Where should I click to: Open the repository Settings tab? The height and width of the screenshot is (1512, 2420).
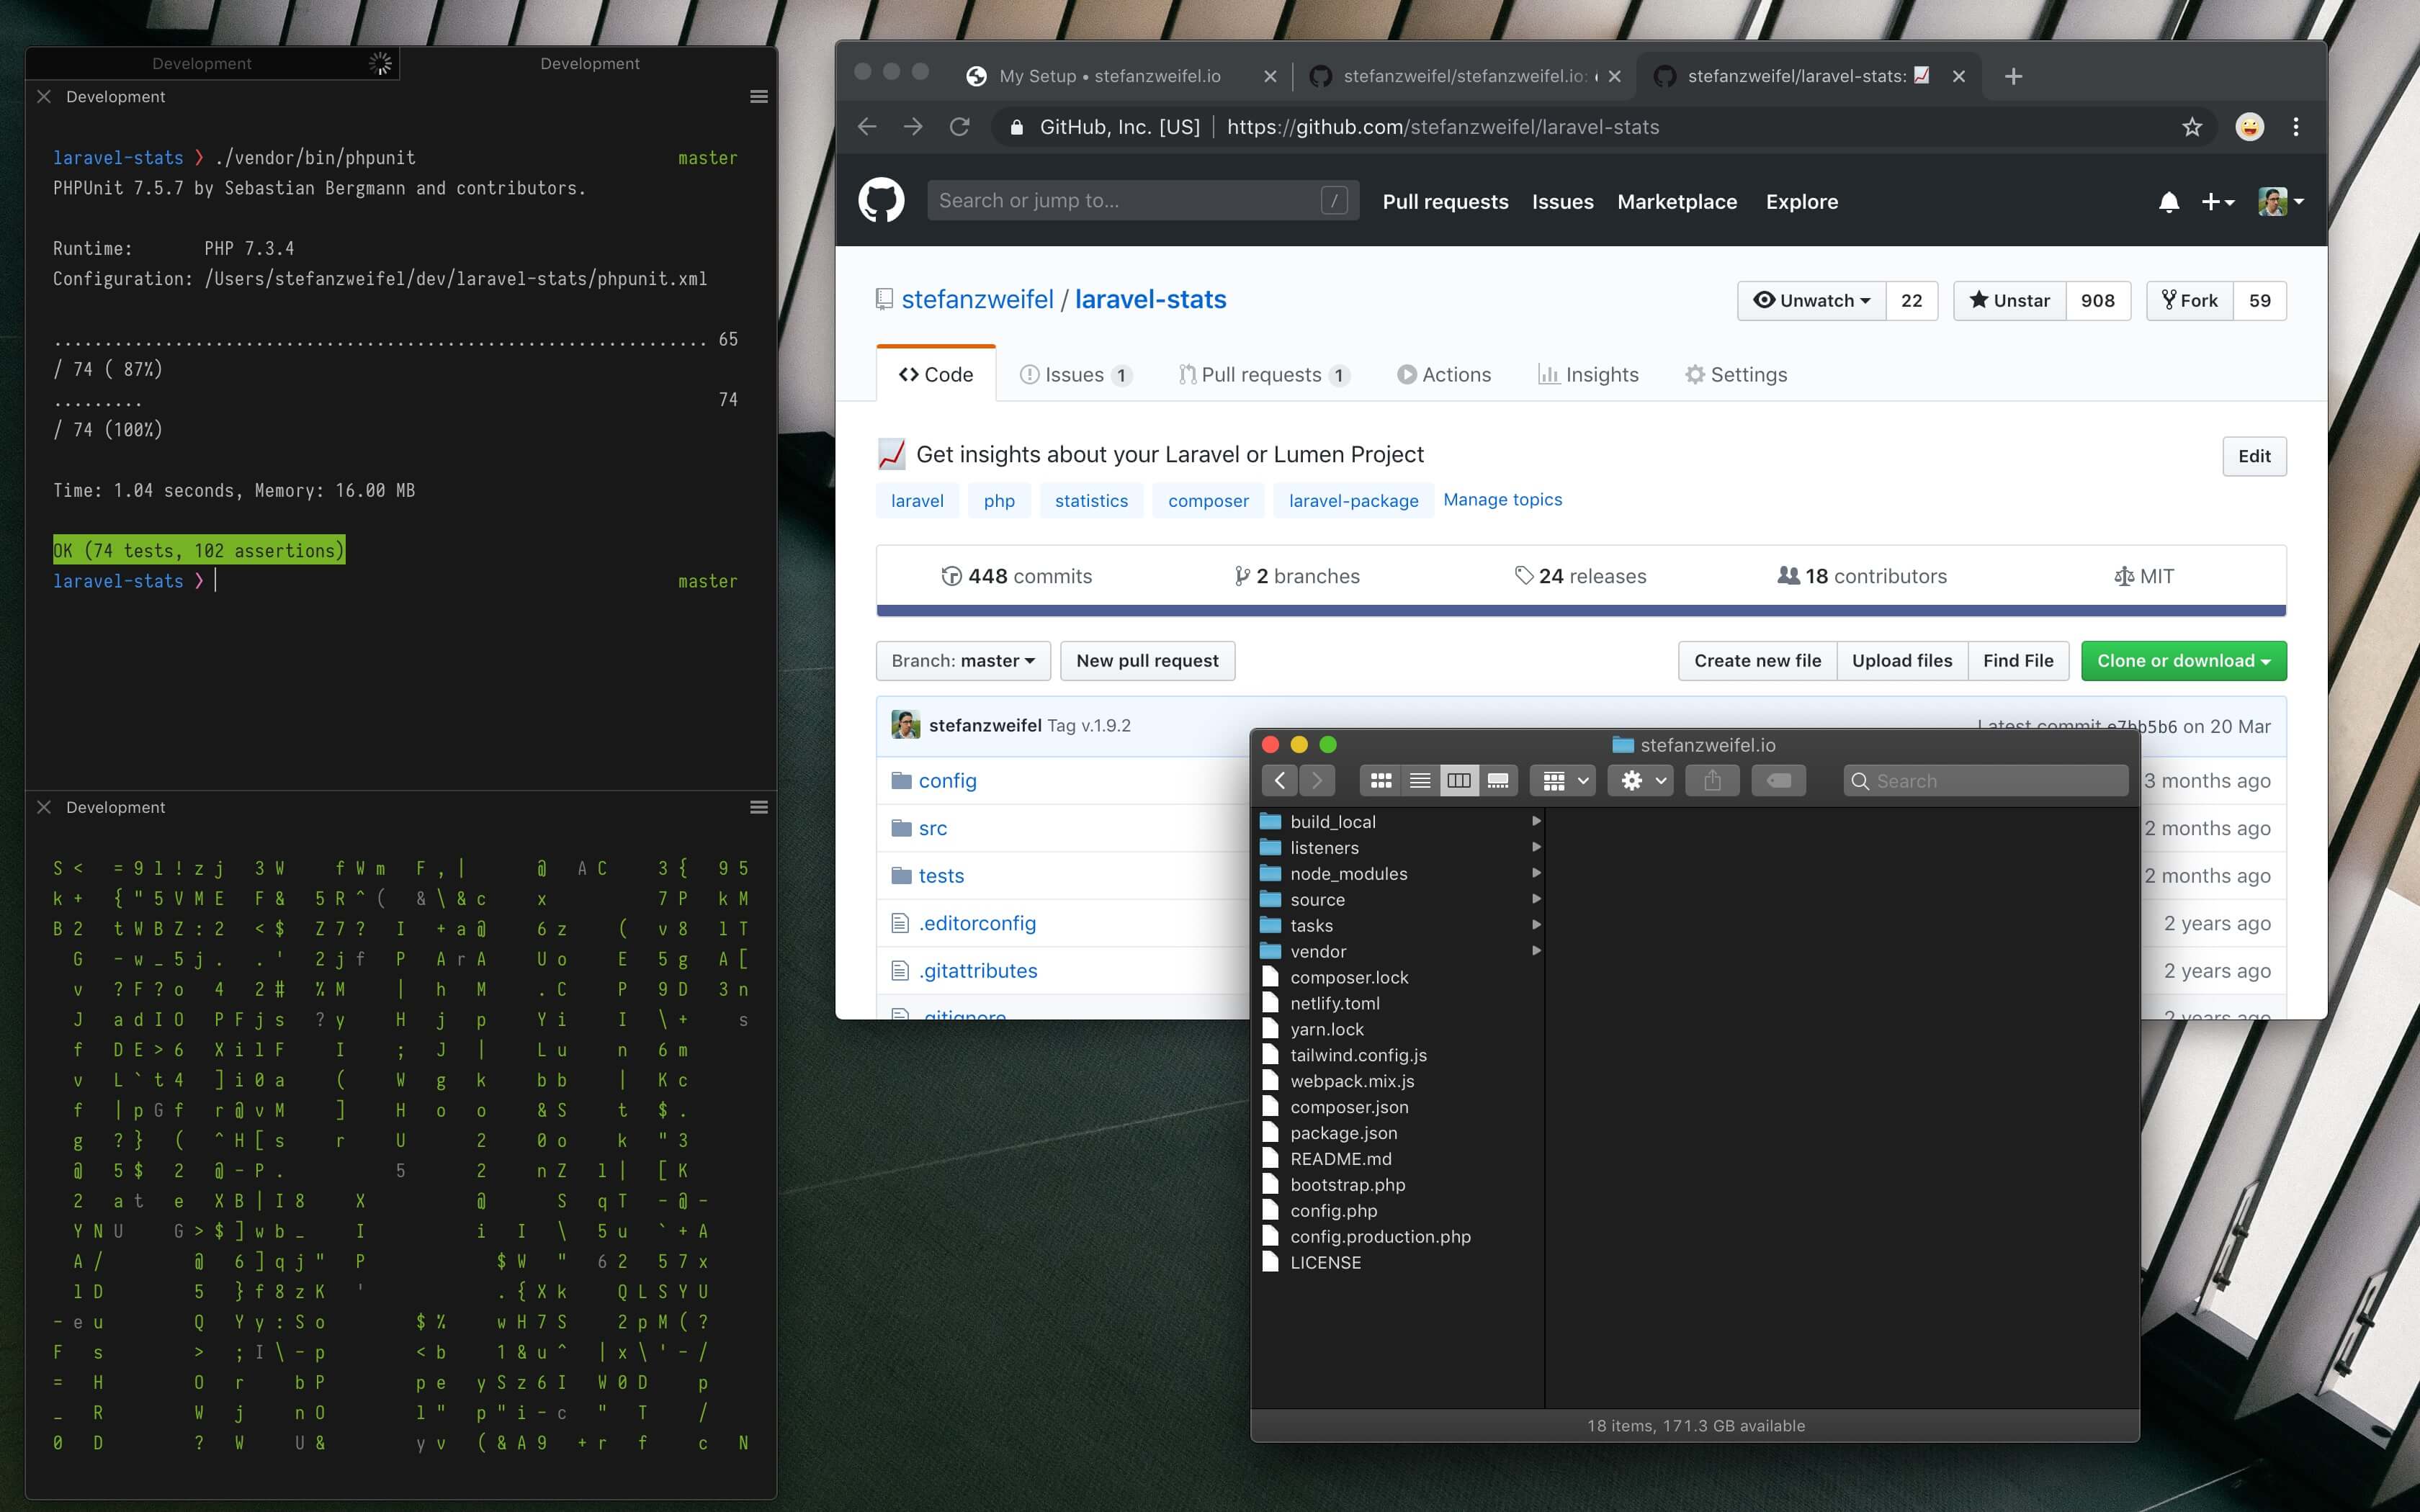1736,375
